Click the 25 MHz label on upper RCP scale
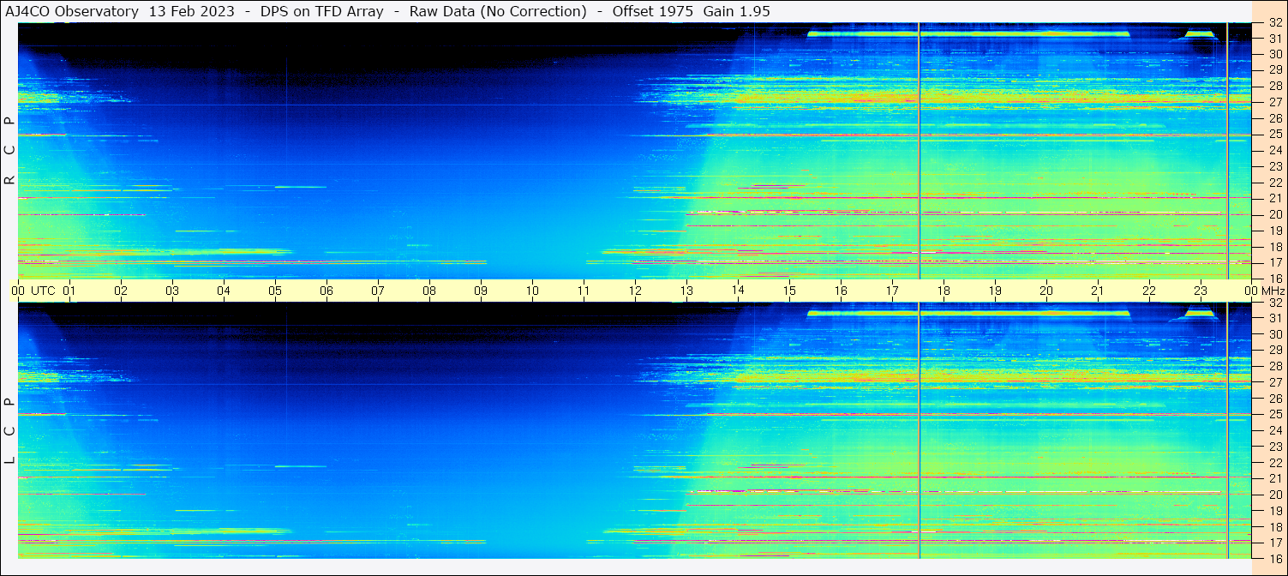This screenshot has width=1288, height=576. [1274, 135]
